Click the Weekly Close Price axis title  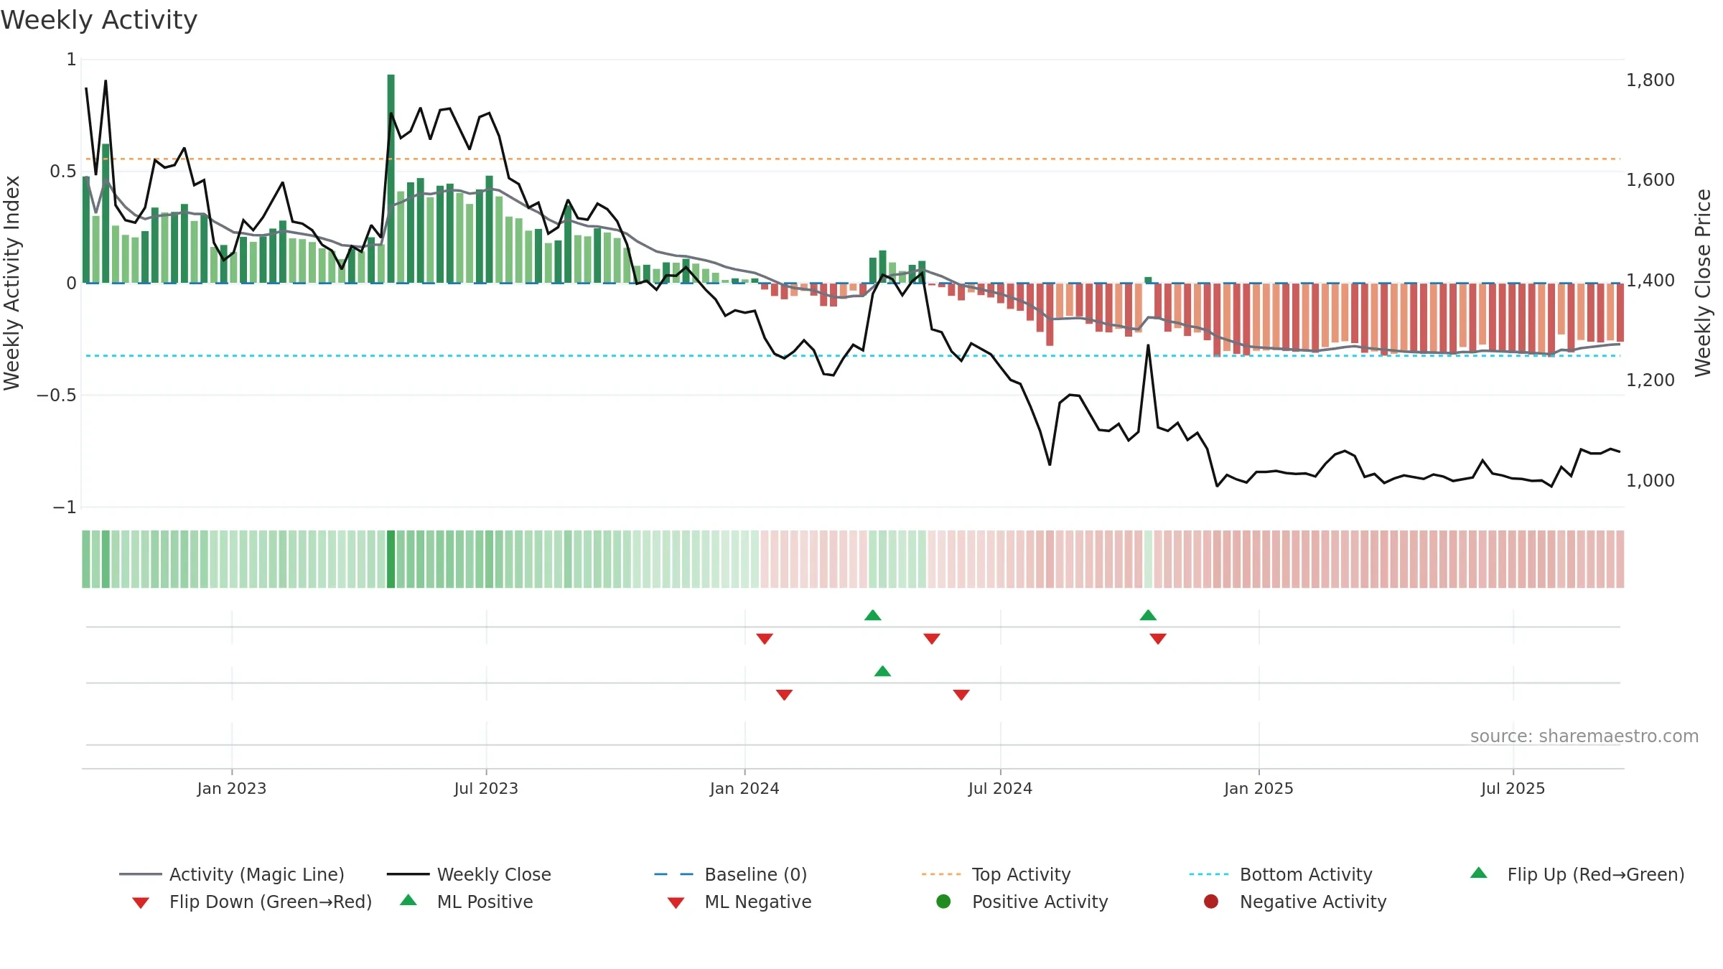(x=1703, y=283)
